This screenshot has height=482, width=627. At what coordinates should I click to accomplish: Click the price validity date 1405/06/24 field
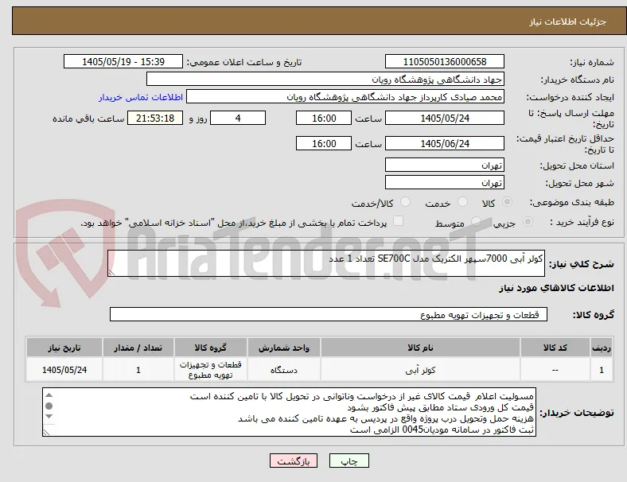(x=445, y=143)
